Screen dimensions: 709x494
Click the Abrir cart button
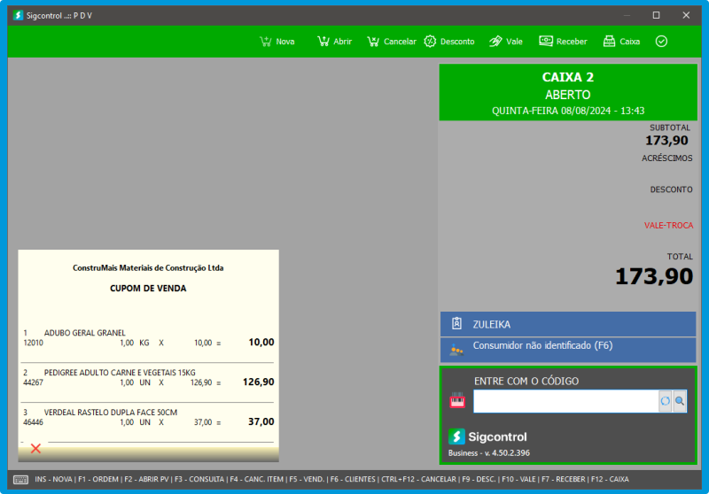334,42
